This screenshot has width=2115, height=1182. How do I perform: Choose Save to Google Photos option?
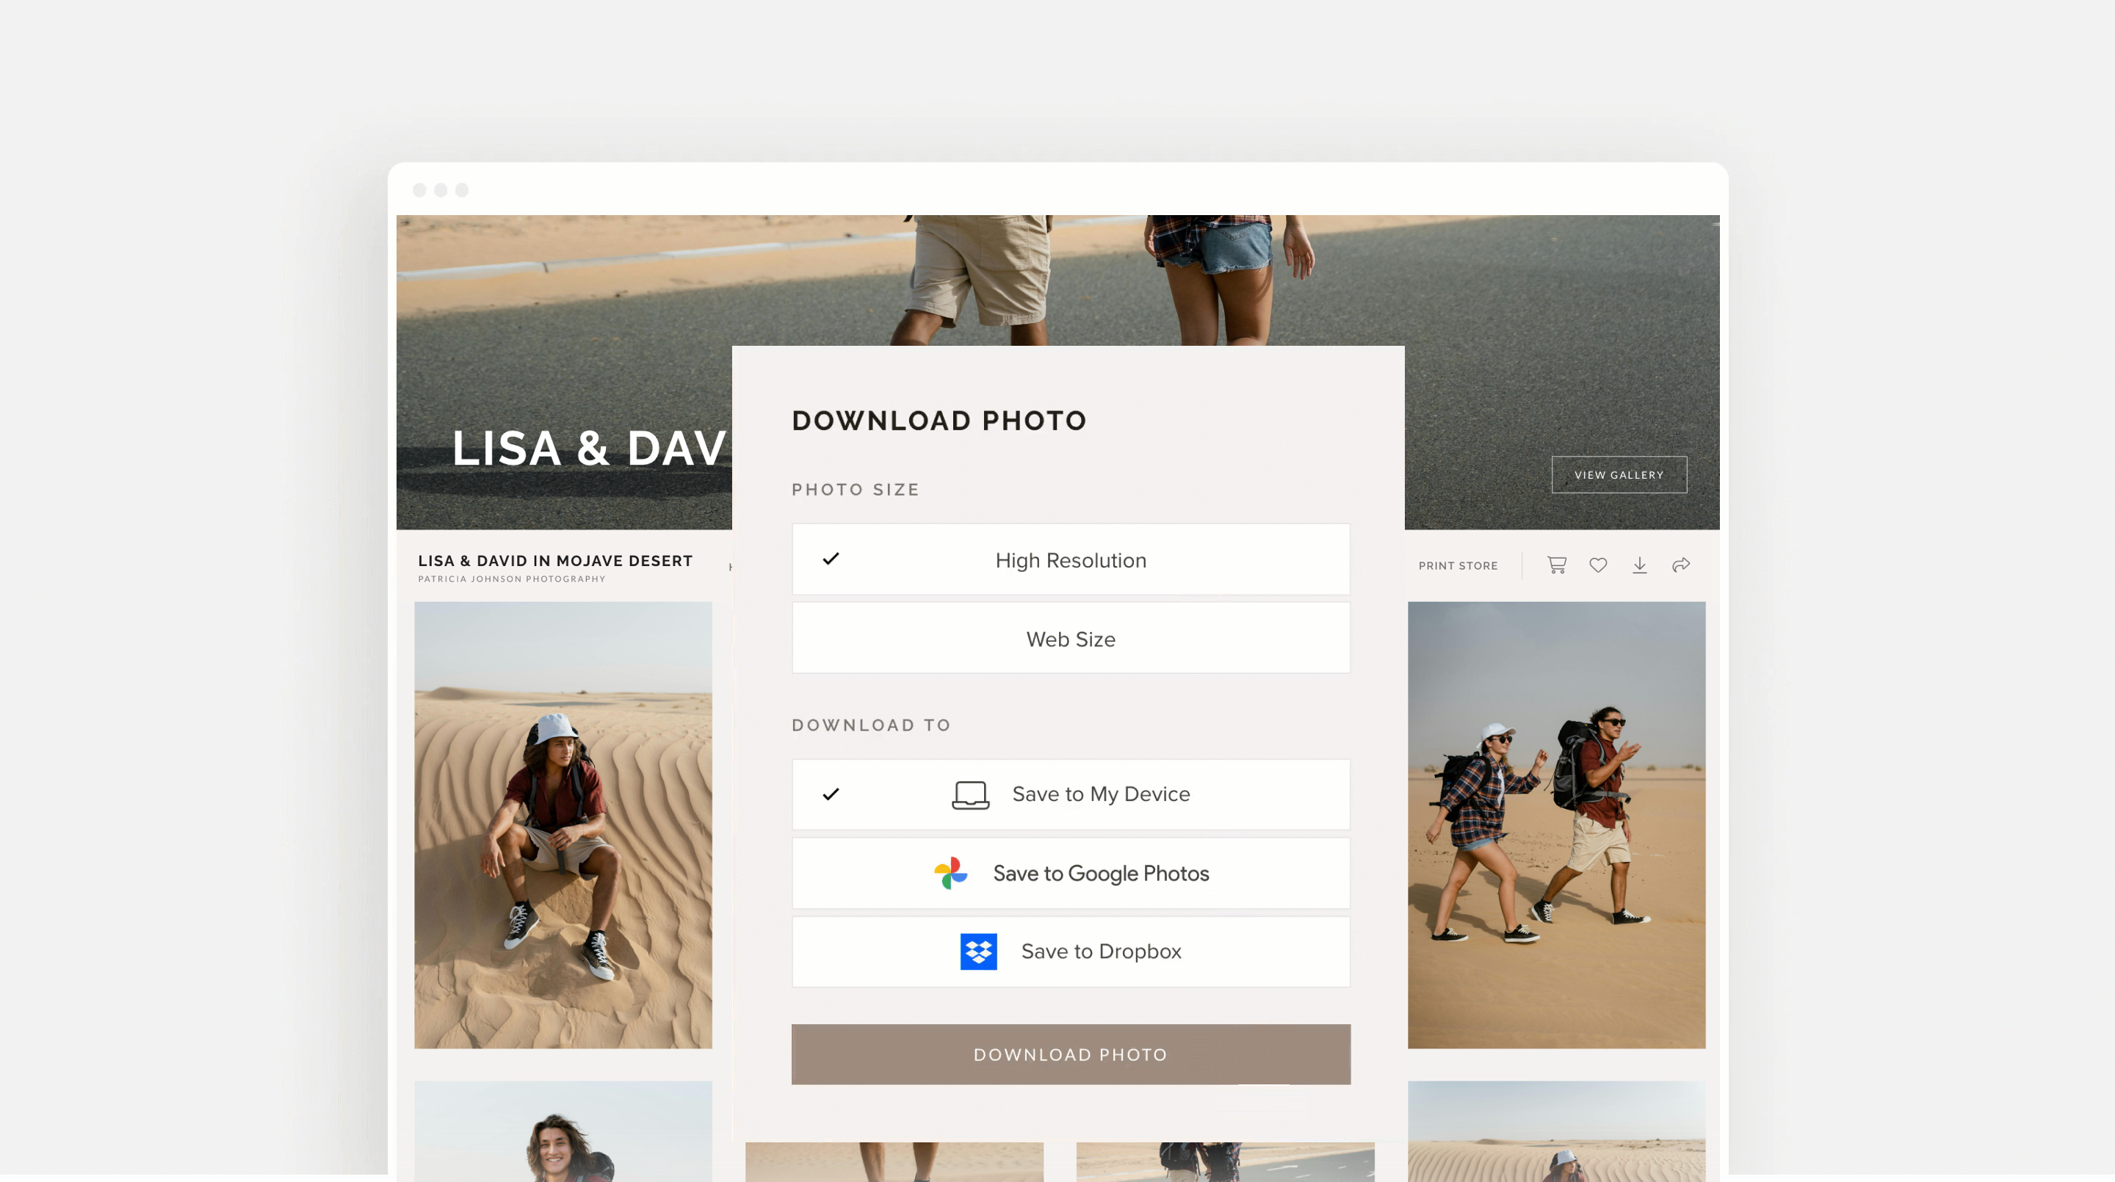pyautogui.click(x=1100, y=872)
